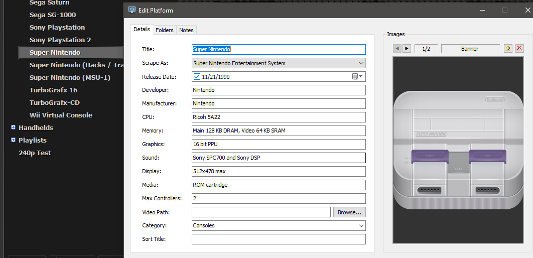Expand the Handhelds tree node
The width and height of the screenshot is (533, 258).
[x=13, y=127]
